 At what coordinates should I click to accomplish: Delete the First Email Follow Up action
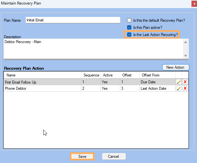click(185, 82)
